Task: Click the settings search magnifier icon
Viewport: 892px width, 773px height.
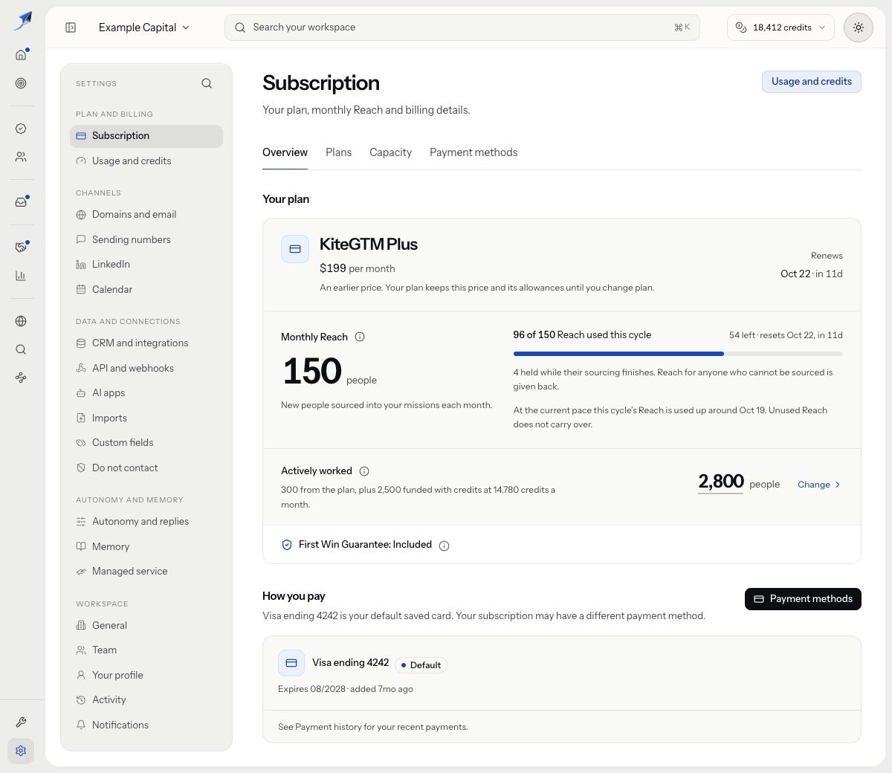Action: coord(207,83)
